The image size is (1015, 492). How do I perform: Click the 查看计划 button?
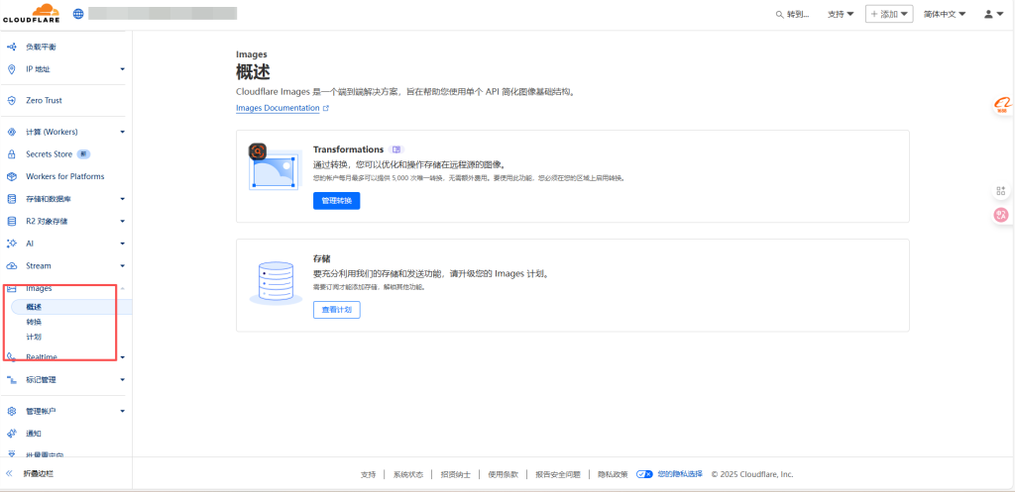coord(337,310)
